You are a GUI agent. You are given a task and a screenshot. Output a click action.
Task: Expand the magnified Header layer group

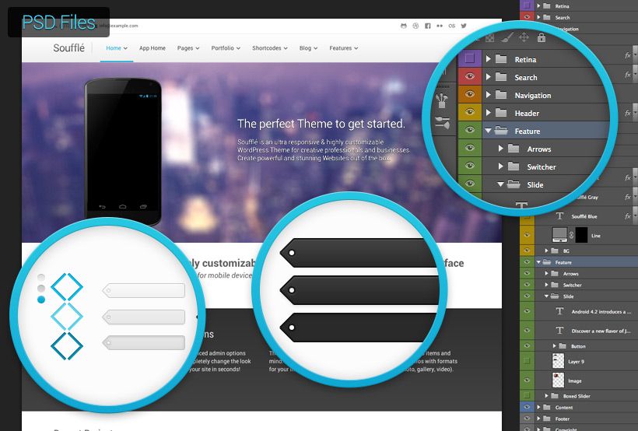(x=489, y=114)
